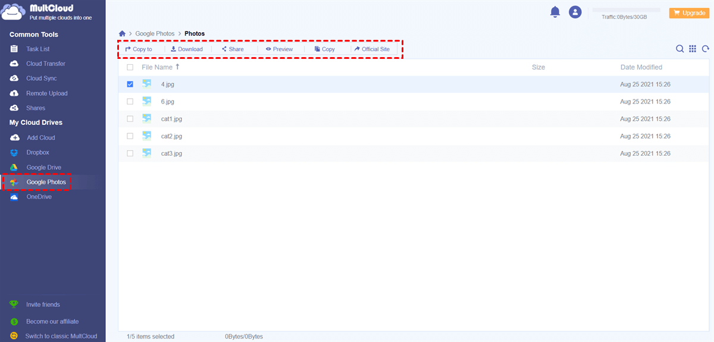Click the Share toolbar button

pyautogui.click(x=233, y=49)
